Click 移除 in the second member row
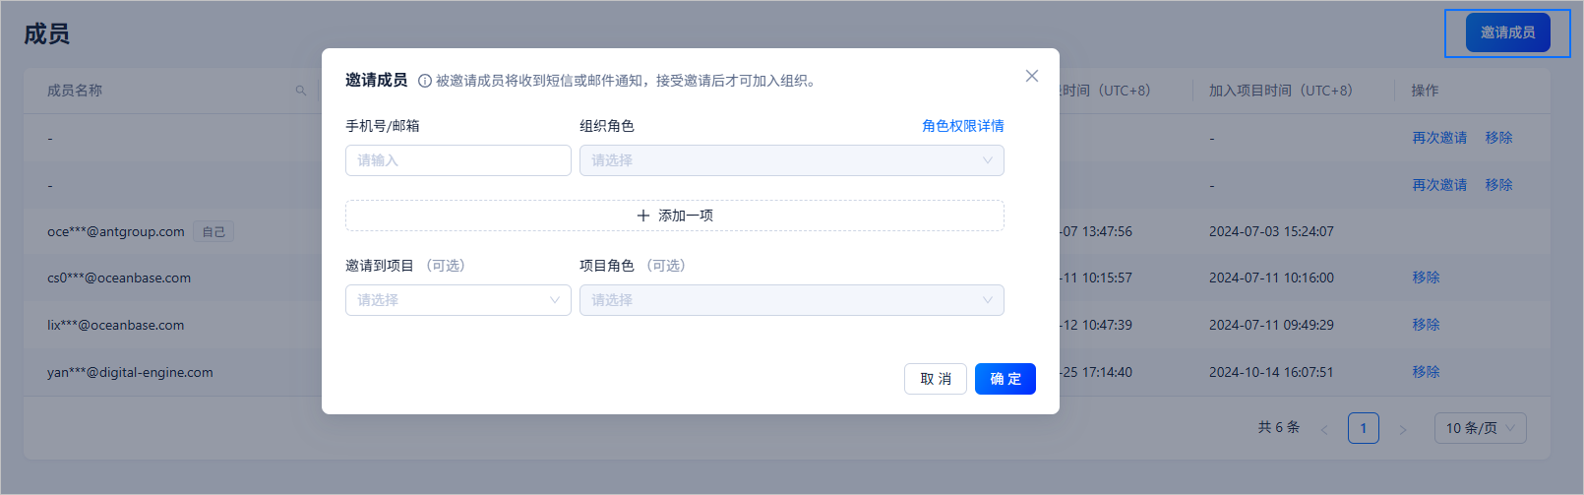 [1498, 185]
